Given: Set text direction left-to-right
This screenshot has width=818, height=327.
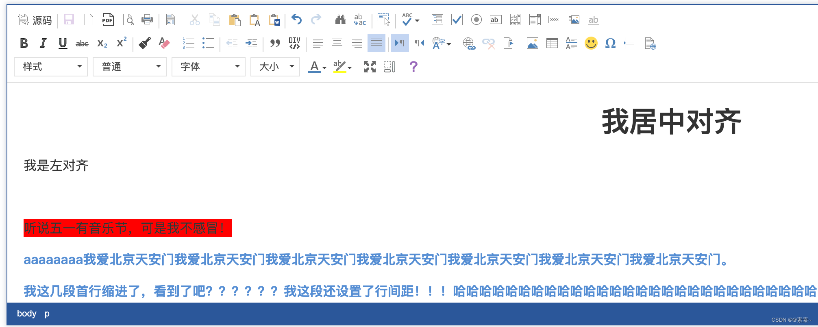Looking at the screenshot, I should click(x=400, y=43).
